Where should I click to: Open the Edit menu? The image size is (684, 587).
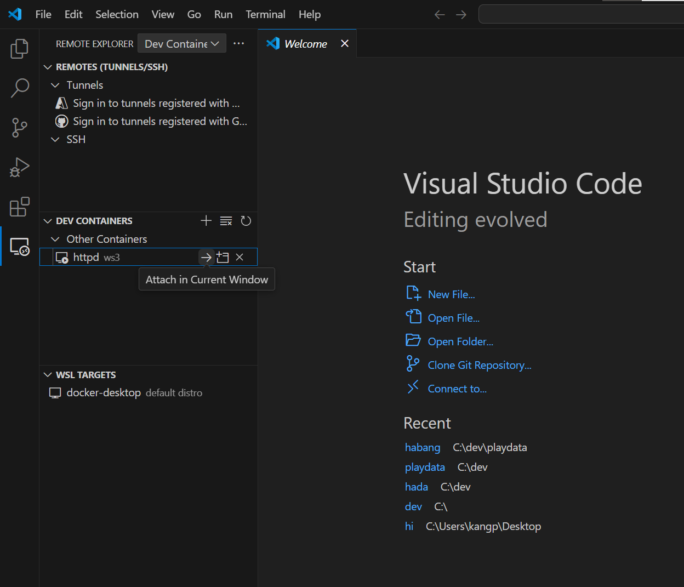tap(73, 14)
